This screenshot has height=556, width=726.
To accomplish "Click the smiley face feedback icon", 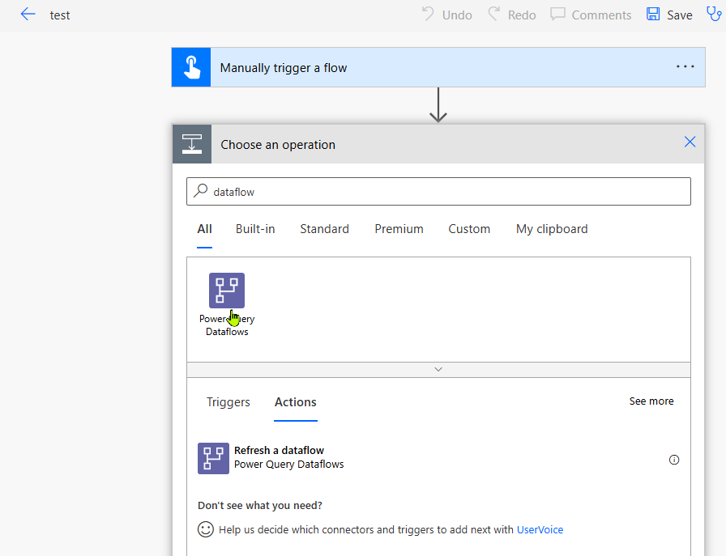I will pos(206,529).
